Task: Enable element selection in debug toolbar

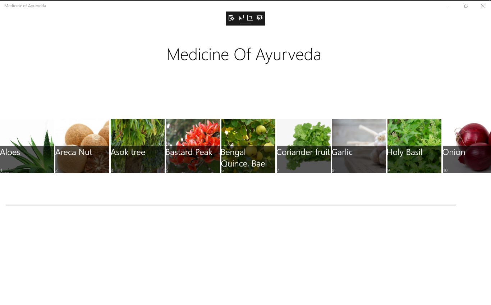Action: [241, 18]
